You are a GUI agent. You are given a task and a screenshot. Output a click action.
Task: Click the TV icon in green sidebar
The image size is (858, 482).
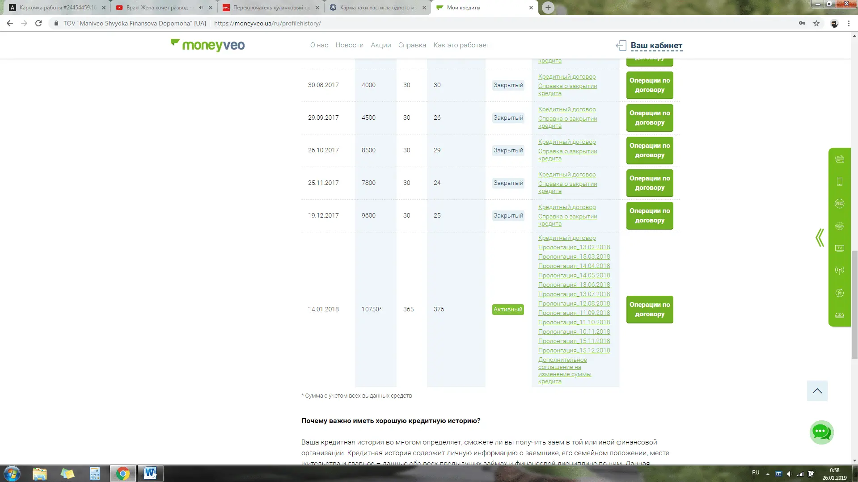(x=839, y=248)
